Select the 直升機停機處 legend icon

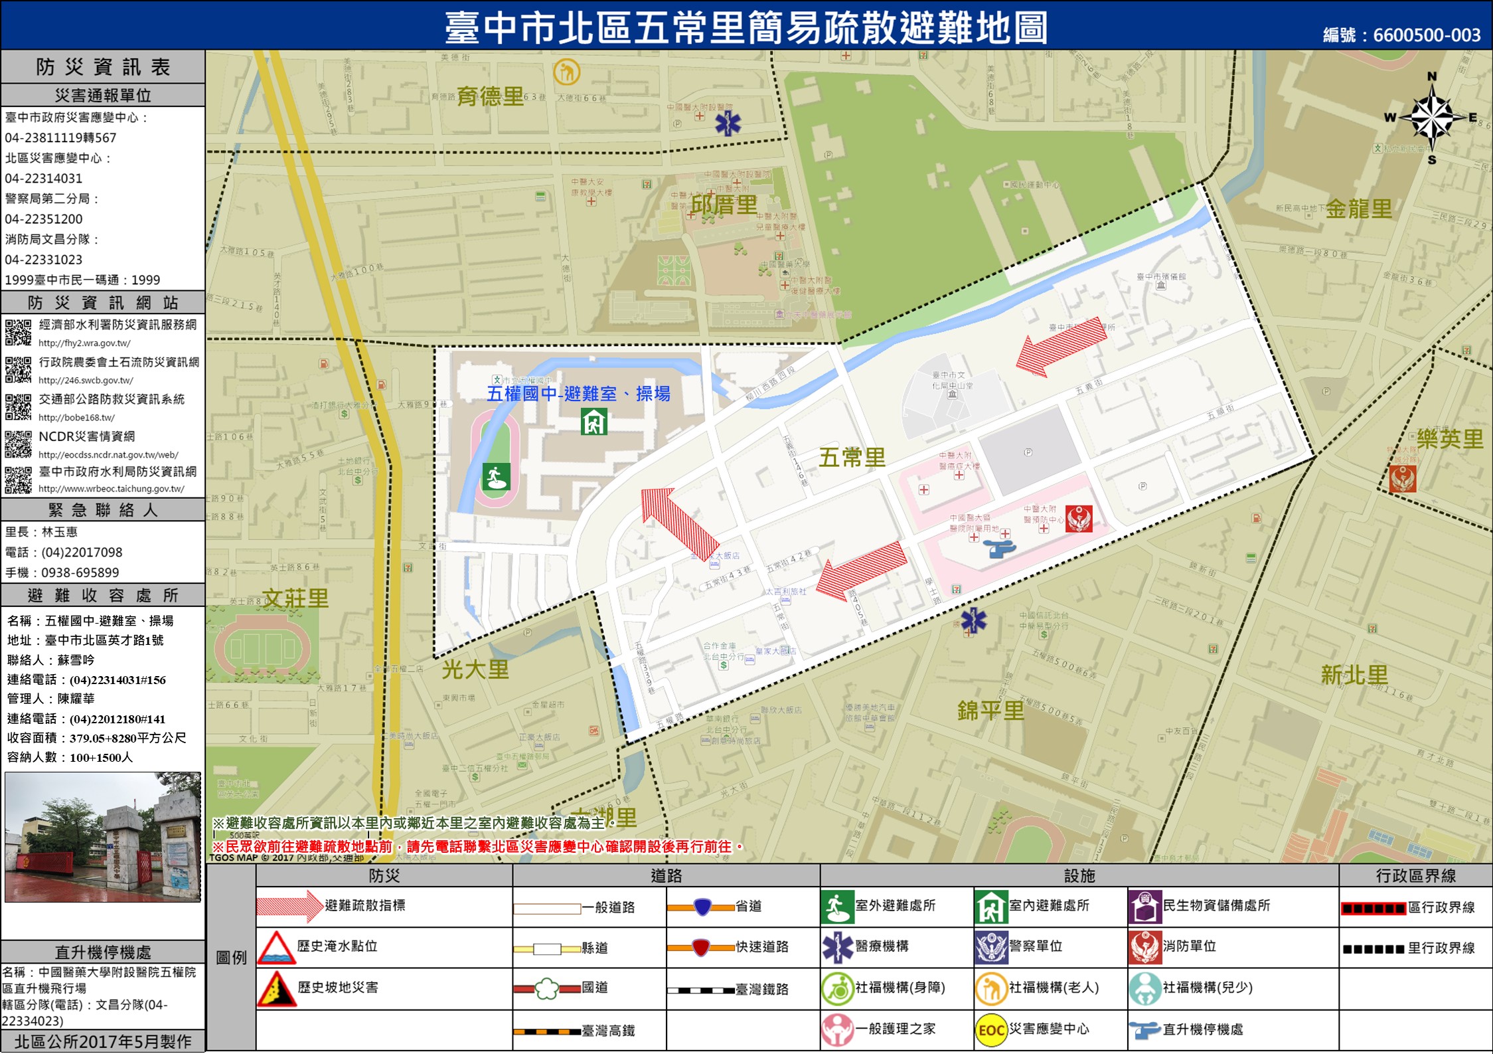1145,1031
